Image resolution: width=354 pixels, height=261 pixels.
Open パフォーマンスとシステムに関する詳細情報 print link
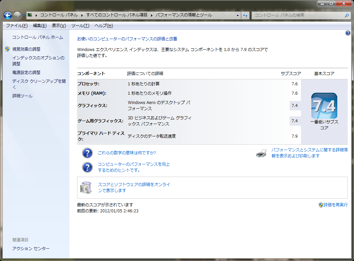(x=310, y=153)
